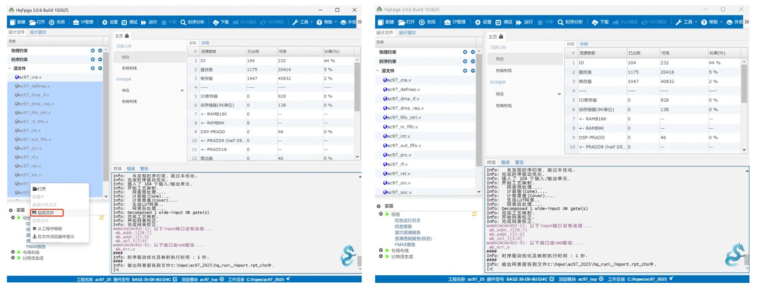Click minus icon beside 时序约束 in left window
Image resolution: width=757 pixels, height=290 pixels.
(100, 59)
